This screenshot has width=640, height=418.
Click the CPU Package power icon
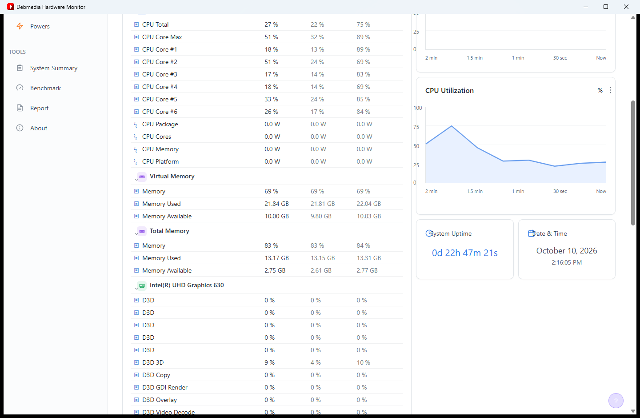[136, 125]
